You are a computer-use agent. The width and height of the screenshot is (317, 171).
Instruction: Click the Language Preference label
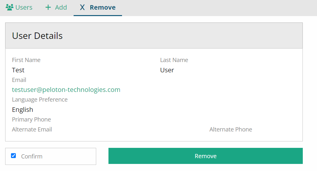[x=40, y=100]
